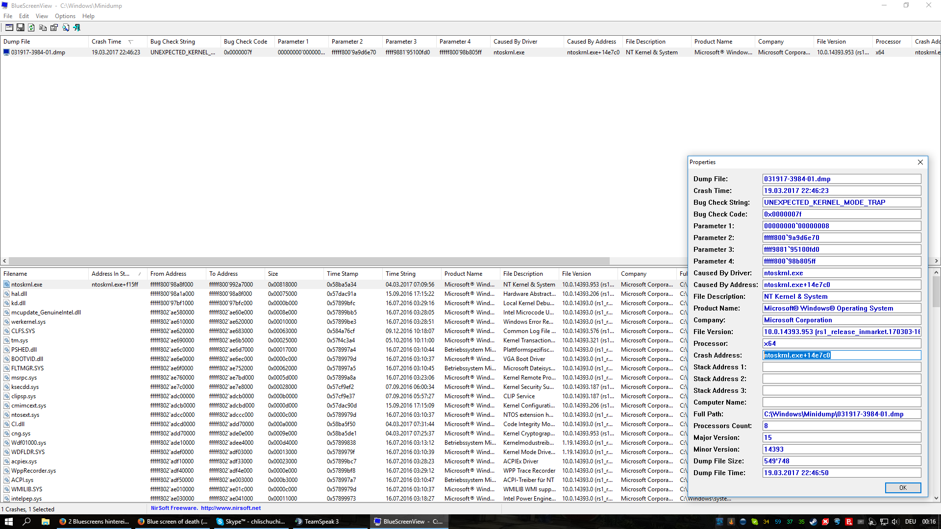Open the Options menu
This screenshot has width=941, height=529.
point(65,16)
